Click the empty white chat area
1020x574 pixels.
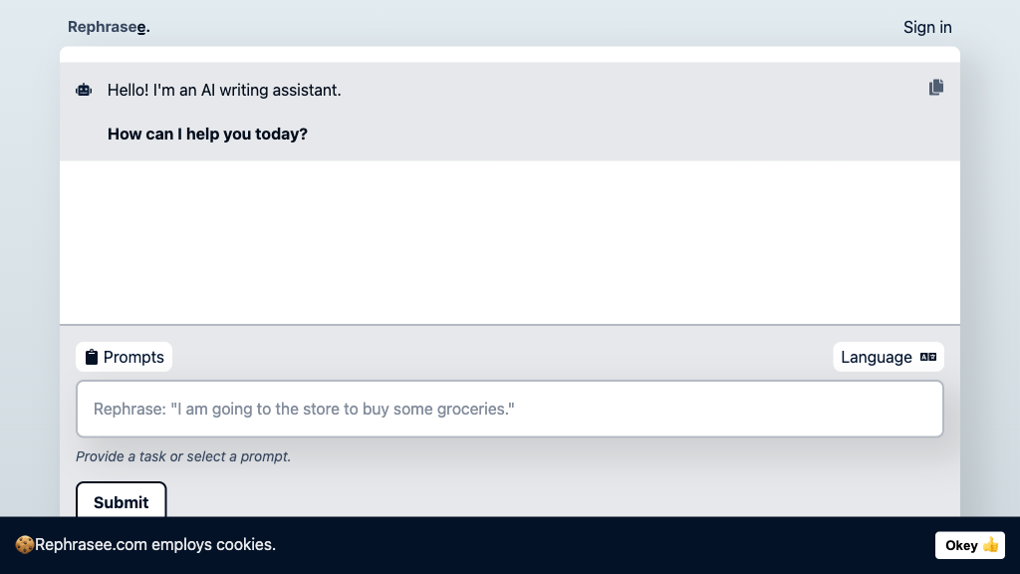pos(509,242)
